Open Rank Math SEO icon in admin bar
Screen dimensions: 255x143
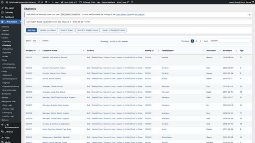tap(62, 2)
